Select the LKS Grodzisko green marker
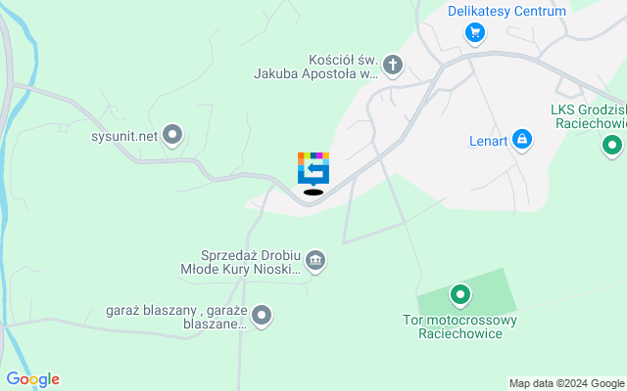 click(x=611, y=146)
